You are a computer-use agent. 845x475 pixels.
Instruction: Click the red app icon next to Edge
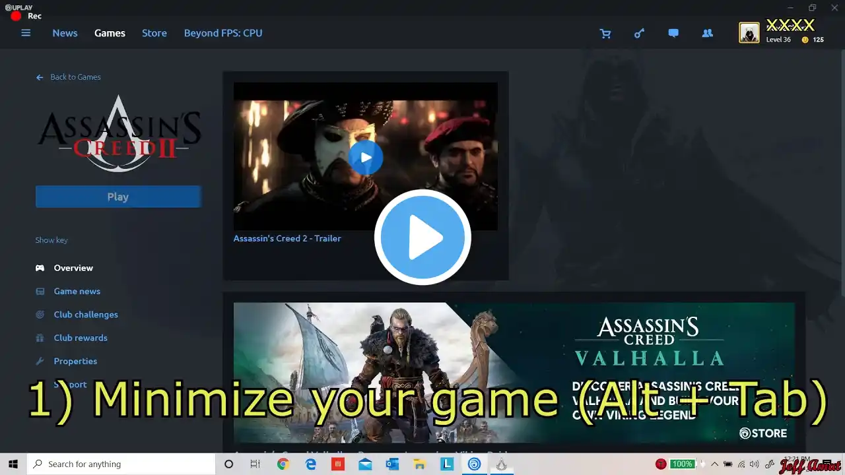coord(338,464)
